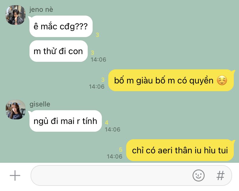Screen dimensions: 239x191
Task: Tap the 14:06 timestamp beside "m thử đi con"
Action: [98, 60]
